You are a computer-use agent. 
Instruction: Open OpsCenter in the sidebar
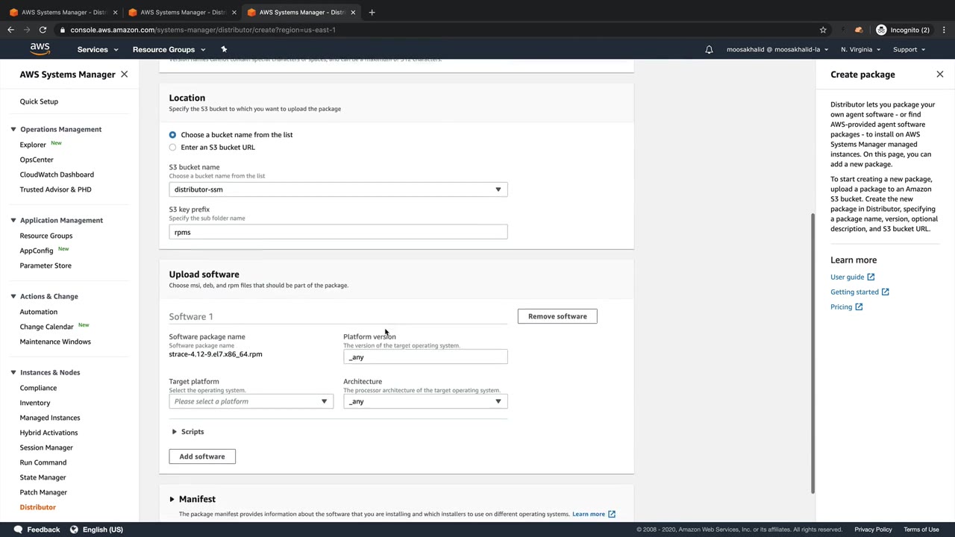[37, 160]
